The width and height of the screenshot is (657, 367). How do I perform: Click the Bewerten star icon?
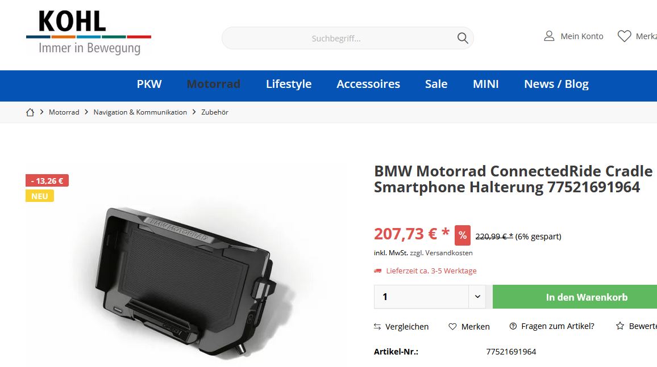[x=620, y=326]
